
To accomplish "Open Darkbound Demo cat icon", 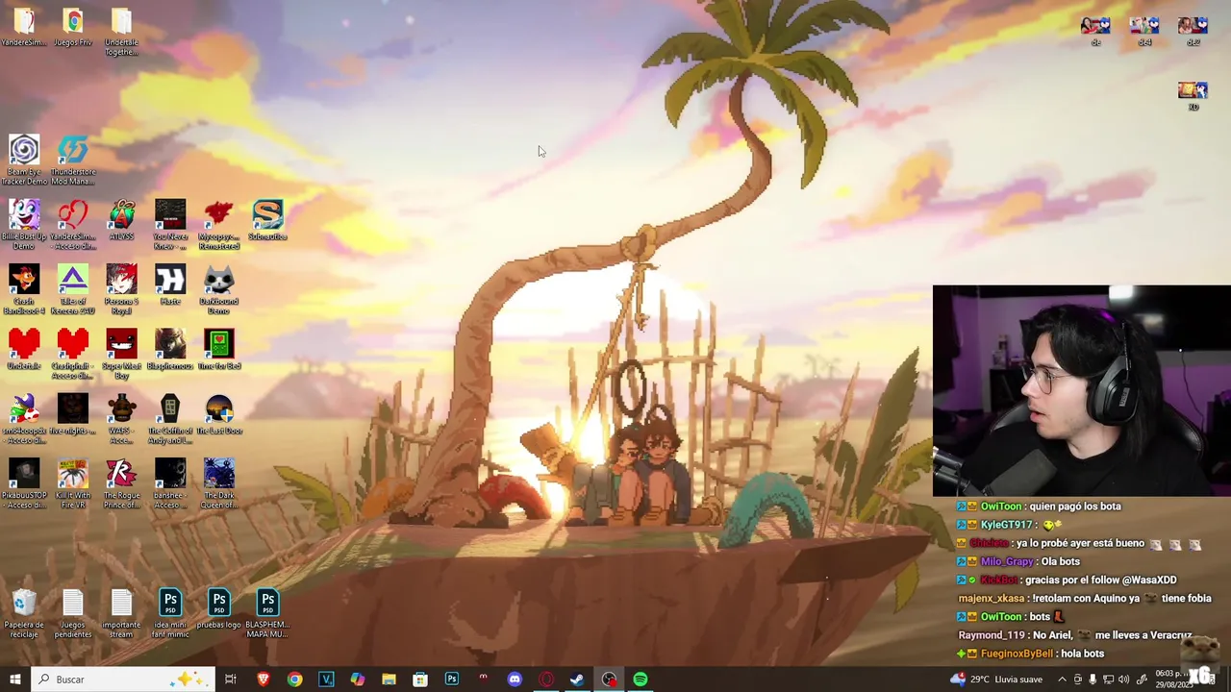I will tap(218, 289).
